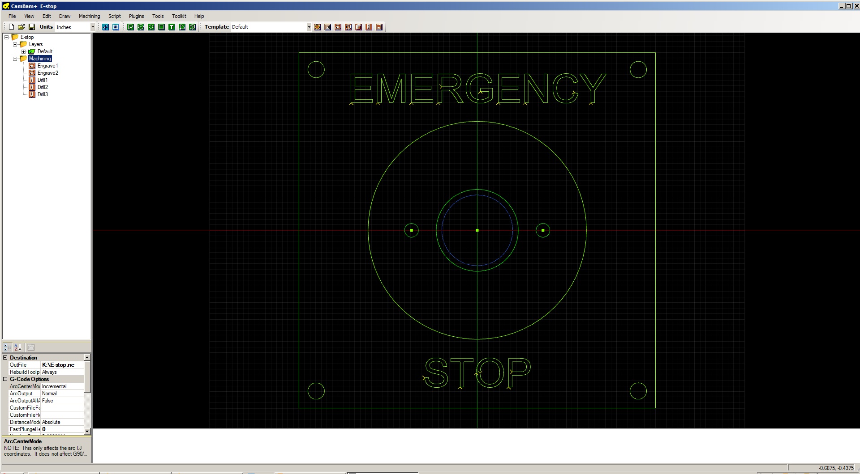
Task: Switch property grid to alphabetical sort
Action: click(x=18, y=347)
